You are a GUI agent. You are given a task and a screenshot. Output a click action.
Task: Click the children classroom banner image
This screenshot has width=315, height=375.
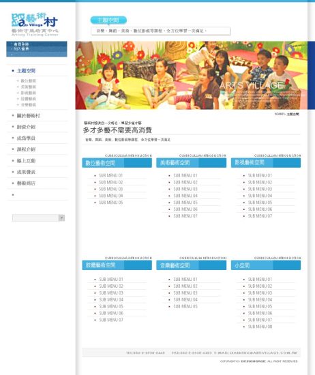click(x=192, y=75)
